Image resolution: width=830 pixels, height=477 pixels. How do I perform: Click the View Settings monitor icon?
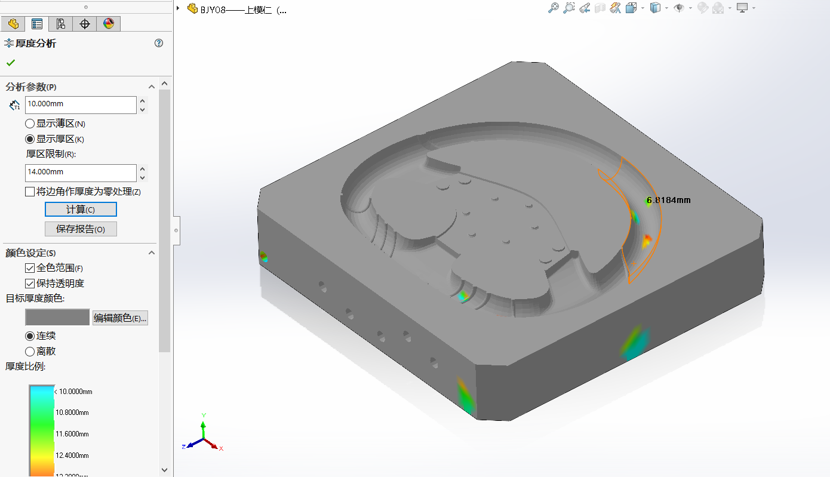click(742, 8)
